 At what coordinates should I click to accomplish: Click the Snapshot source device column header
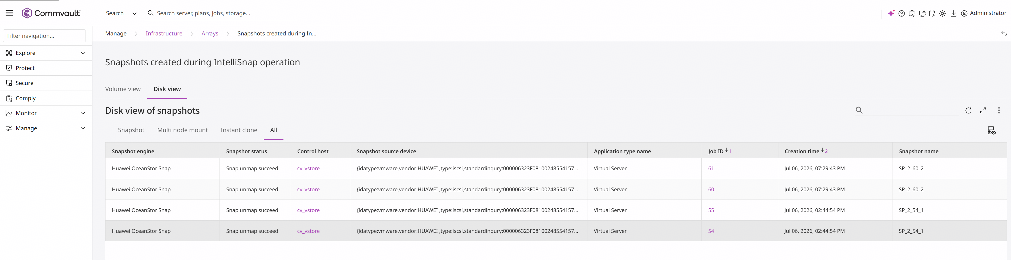pyautogui.click(x=386, y=151)
